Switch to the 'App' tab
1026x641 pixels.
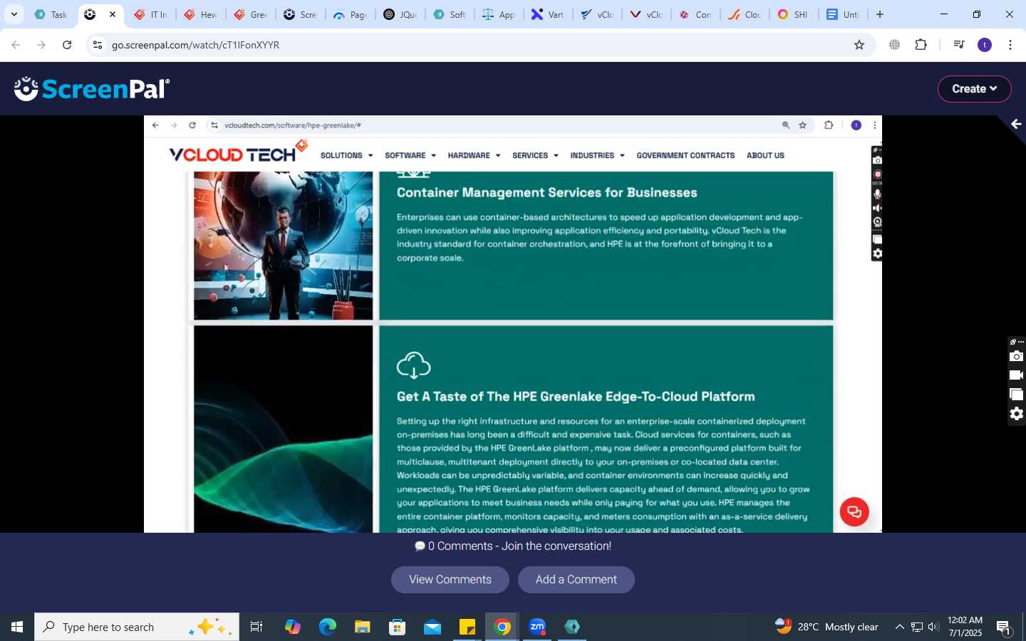(x=500, y=14)
